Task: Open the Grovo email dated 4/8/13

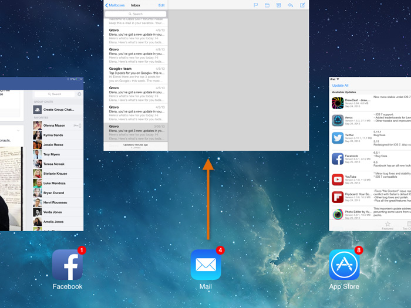Action: (x=136, y=55)
